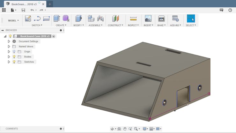Open Display Settings monitor icon

tap(144, 129)
